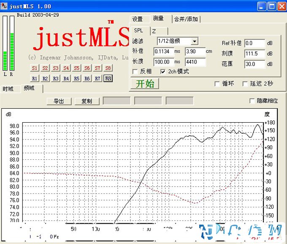Maximize the justMLS window
This screenshot has height=244, width=287.
tap(272, 7)
